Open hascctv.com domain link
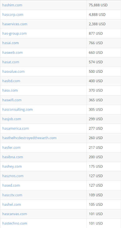The height and width of the screenshot is (228, 121). (12, 195)
